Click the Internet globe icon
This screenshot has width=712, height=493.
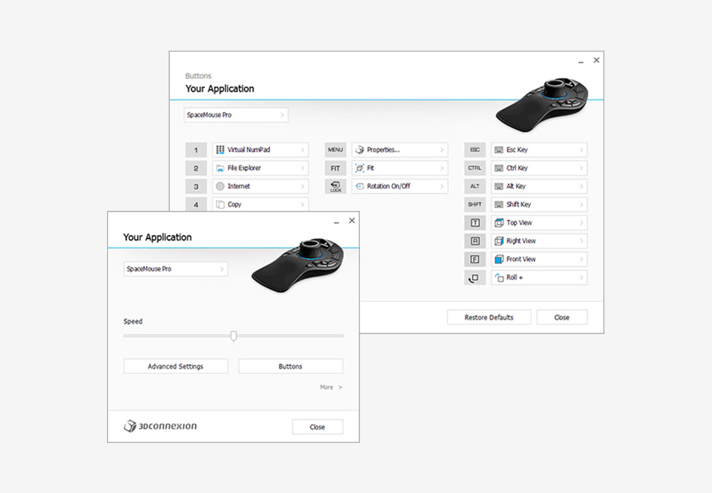pyautogui.click(x=220, y=186)
